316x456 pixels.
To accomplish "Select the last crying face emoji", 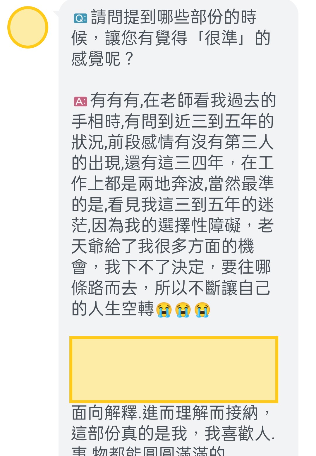I will click(202, 310).
